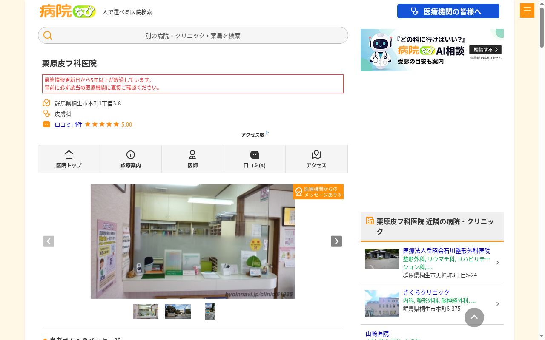Image resolution: width=545 pixels, height=340 pixels.
Task: Expand chevron on 石川整形外科医院 row
Action: tap(498, 263)
